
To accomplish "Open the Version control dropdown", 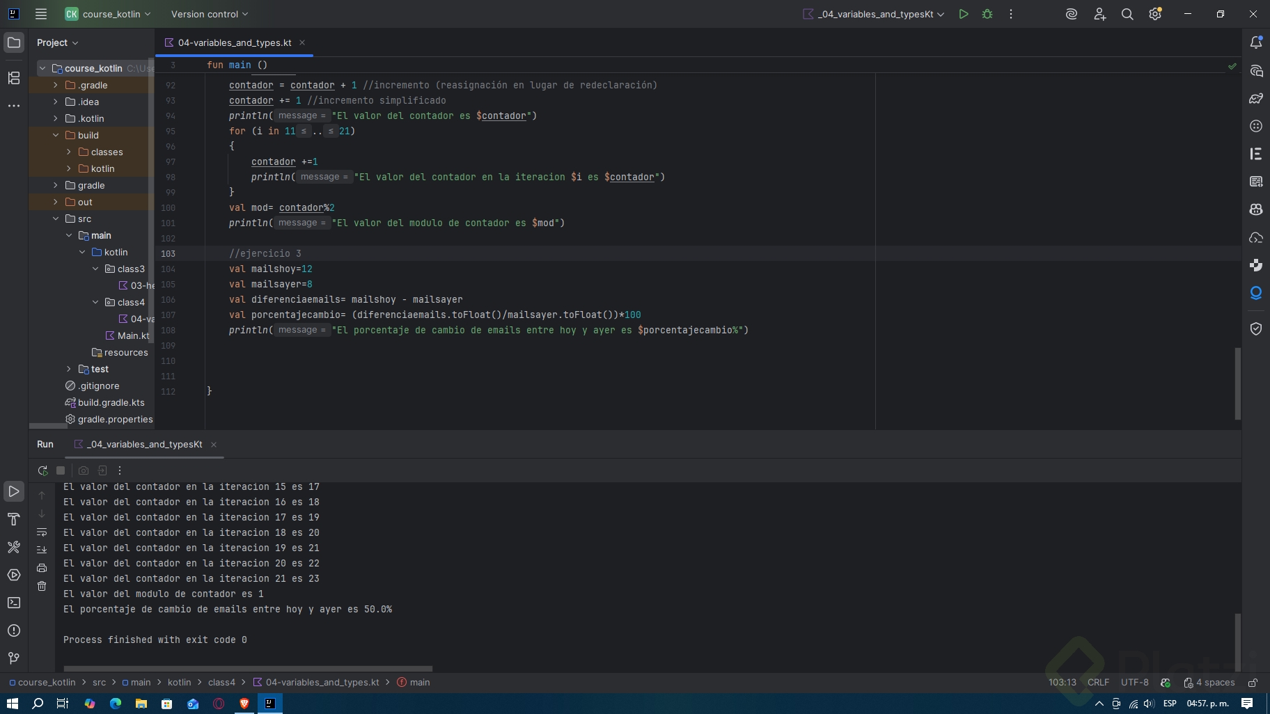I will click(209, 14).
